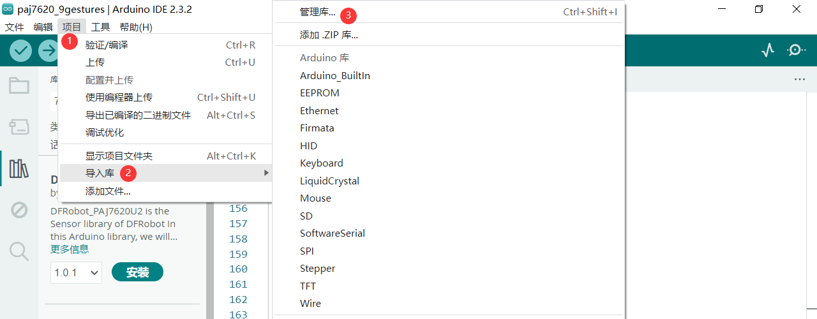Include the Ethernet library
Viewport: 817px width, 319px height.
click(x=449, y=110)
